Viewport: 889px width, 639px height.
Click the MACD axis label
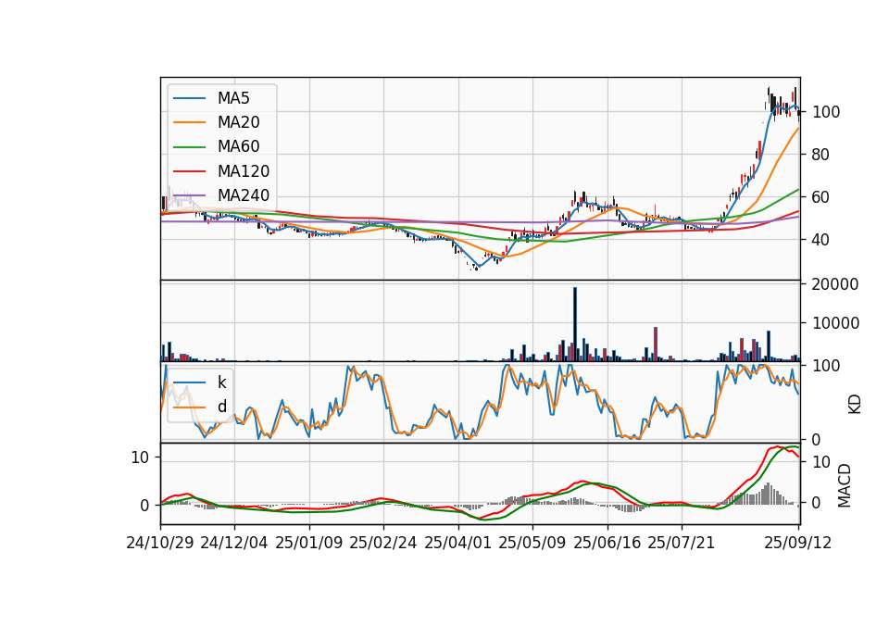(845, 485)
